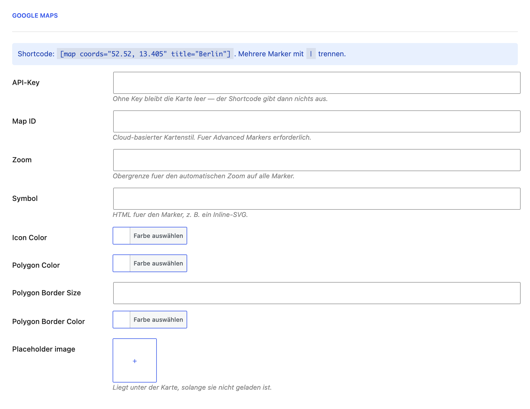This screenshot has height=409, width=530.
Task: Click hint 'Ohne Key bleibt die Karte leer'
Action: click(220, 99)
